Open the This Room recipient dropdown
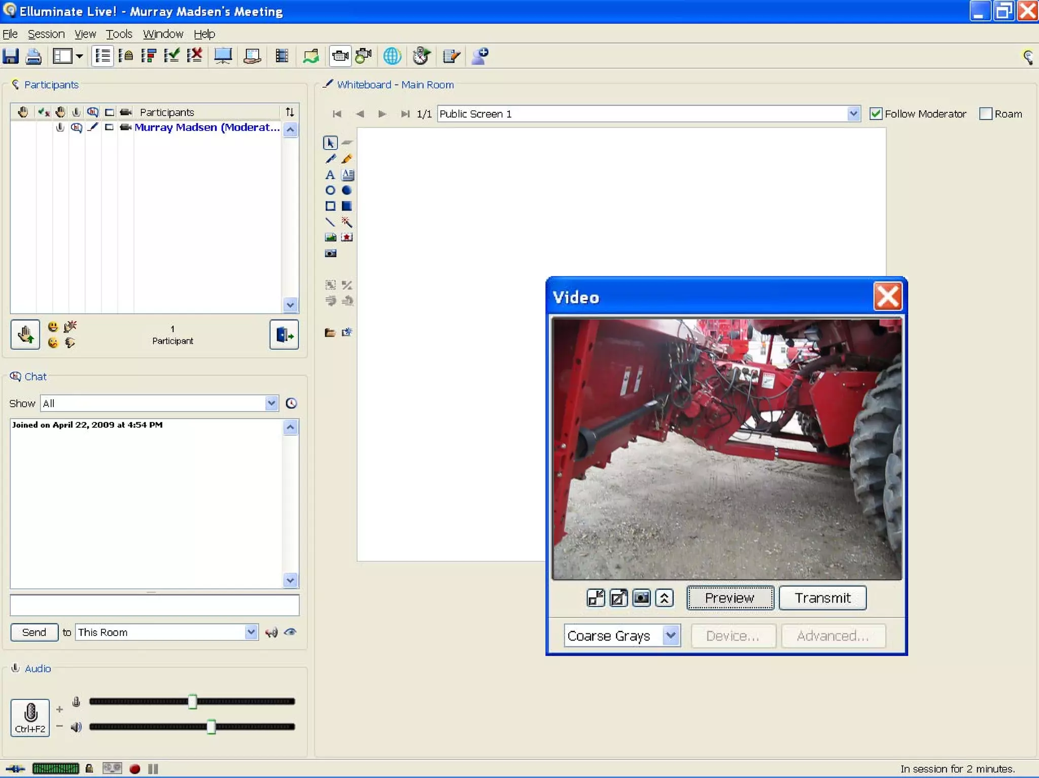This screenshot has width=1039, height=778. (251, 632)
